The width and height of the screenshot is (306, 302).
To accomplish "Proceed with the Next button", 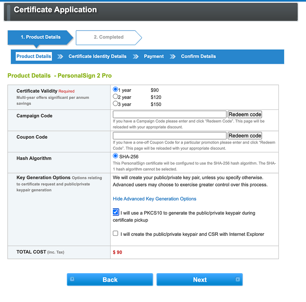I will [200, 279].
